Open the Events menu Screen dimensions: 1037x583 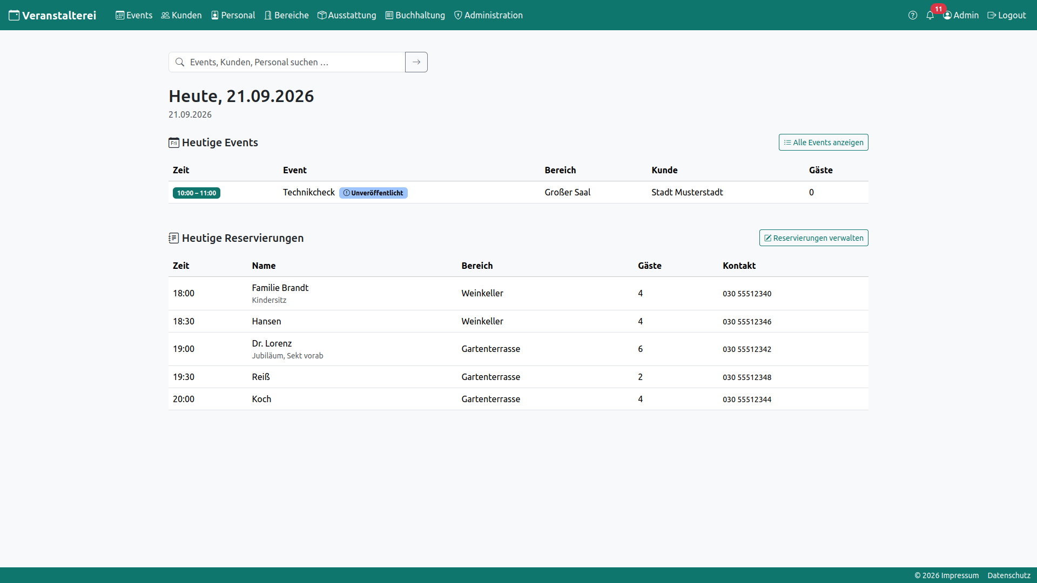[134, 15]
